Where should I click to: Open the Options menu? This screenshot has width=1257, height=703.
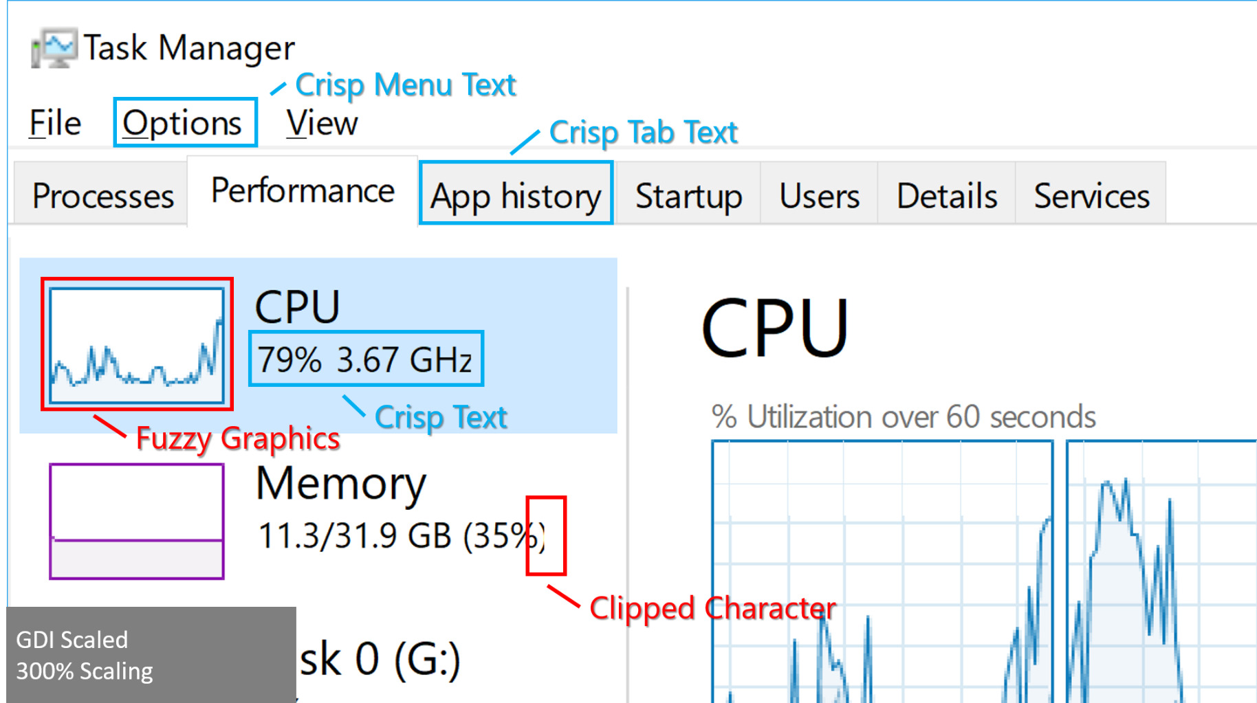(x=183, y=124)
